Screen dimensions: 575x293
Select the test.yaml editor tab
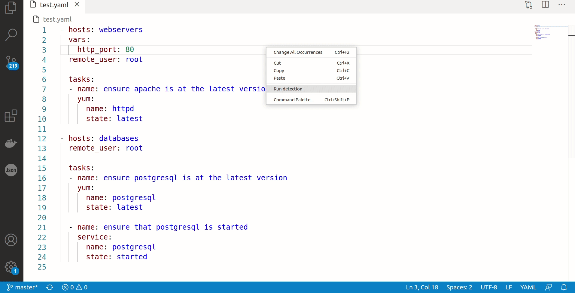[x=54, y=5]
